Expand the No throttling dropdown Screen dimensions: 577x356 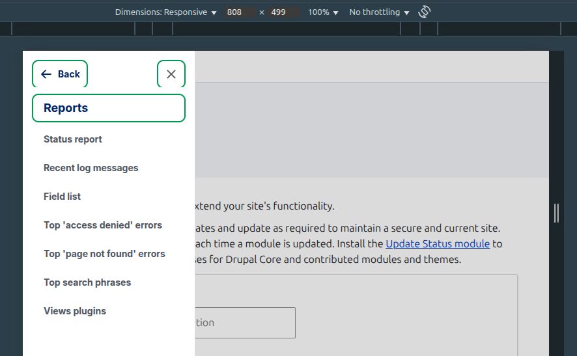pyautogui.click(x=379, y=12)
